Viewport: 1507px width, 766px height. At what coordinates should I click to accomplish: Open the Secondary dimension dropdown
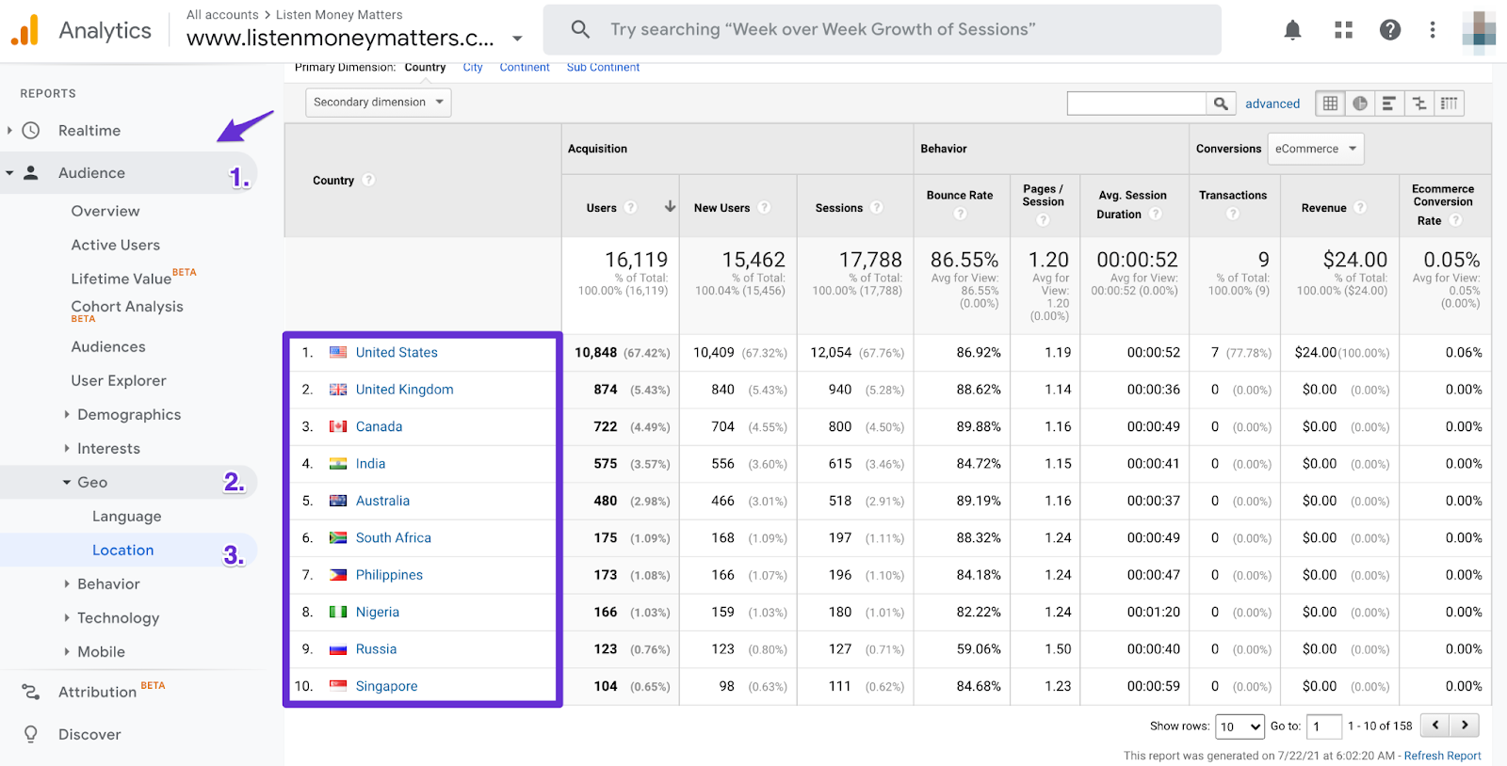(379, 103)
